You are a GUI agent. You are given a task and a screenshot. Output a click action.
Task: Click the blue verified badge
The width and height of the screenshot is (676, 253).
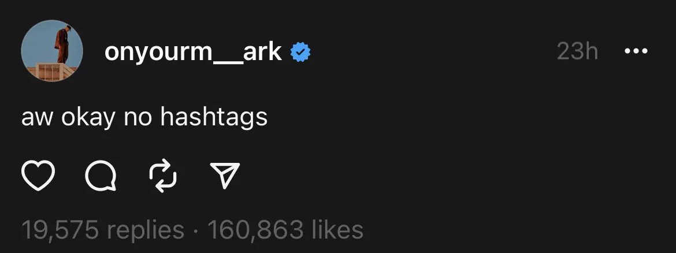click(x=300, y=53)
